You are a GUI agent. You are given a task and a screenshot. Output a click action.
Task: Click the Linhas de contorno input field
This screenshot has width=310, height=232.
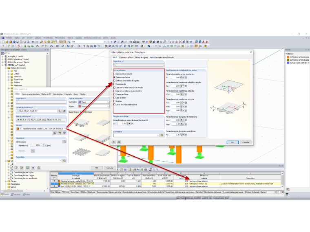coord(36,111)
